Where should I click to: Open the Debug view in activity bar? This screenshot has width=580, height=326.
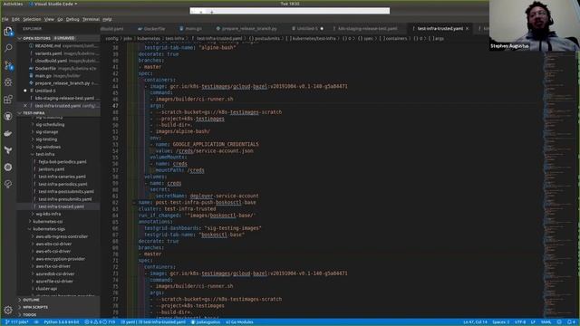8,82
